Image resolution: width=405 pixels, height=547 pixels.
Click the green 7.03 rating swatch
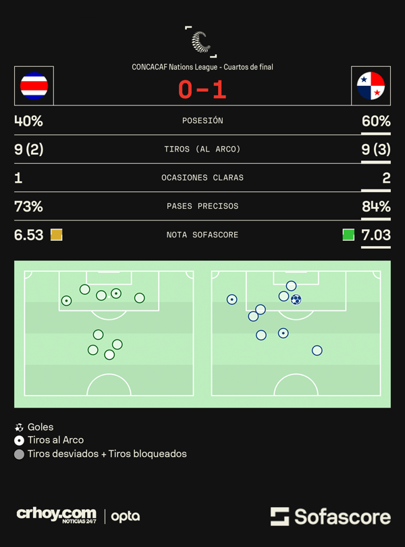pos(348,235)
